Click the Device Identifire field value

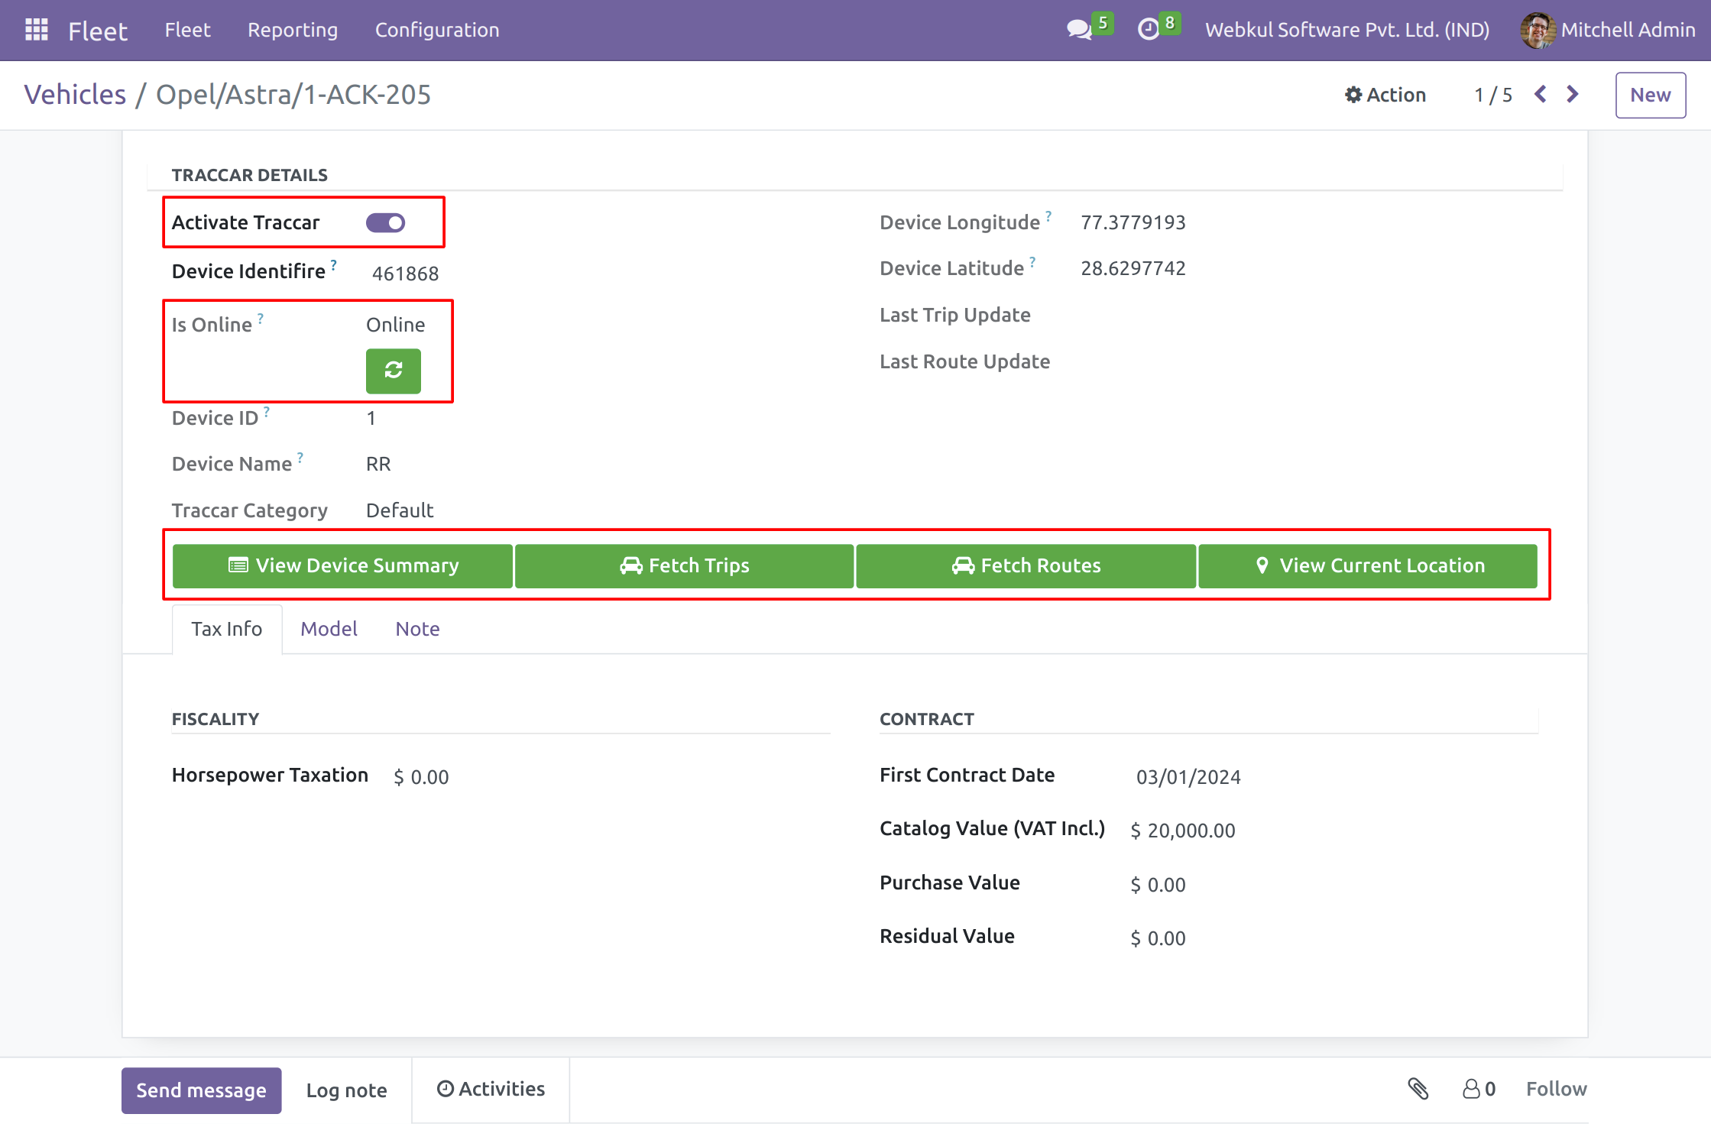(x=405, y=274)
